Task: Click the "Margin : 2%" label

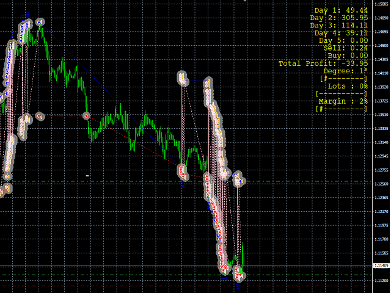Action: pos(343,101)
